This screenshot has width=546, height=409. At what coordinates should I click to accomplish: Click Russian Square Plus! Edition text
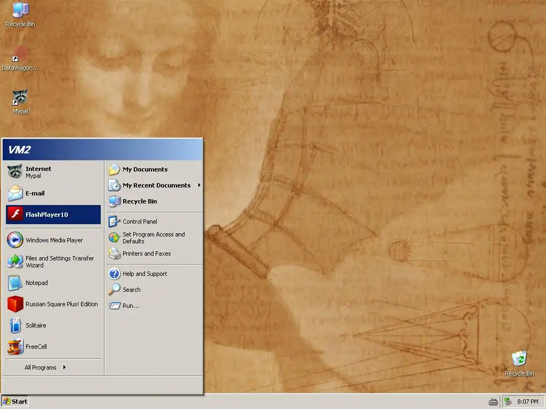click(62, 304)
